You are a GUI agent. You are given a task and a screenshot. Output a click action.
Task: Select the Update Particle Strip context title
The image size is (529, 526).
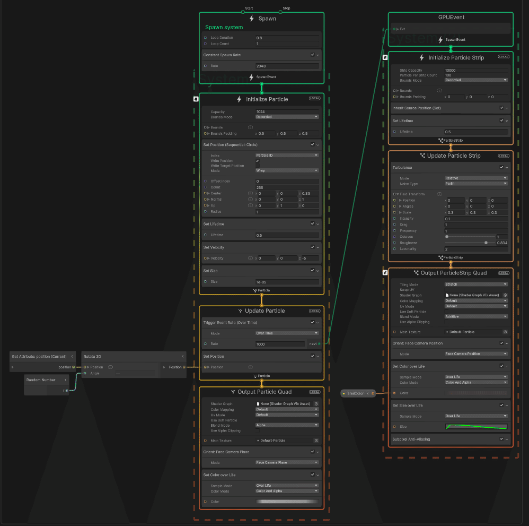454,156
